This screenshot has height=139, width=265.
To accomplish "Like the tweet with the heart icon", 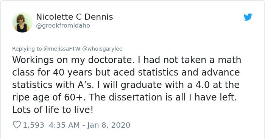I will click(x=17, y=125).
